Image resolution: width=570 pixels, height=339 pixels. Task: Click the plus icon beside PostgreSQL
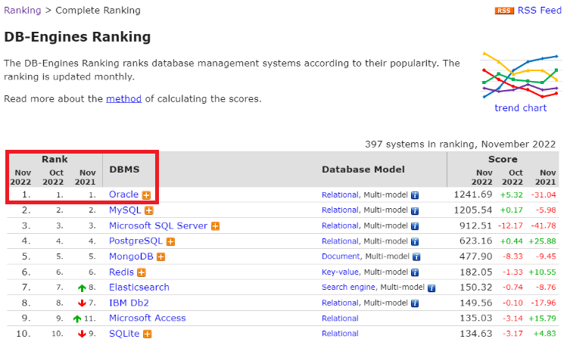170,241
